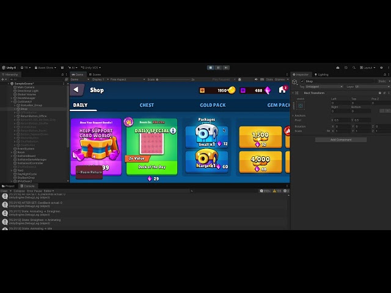Buy the 1,500 gold pack
The image size is (391, 293).
[x=260, y=137]
